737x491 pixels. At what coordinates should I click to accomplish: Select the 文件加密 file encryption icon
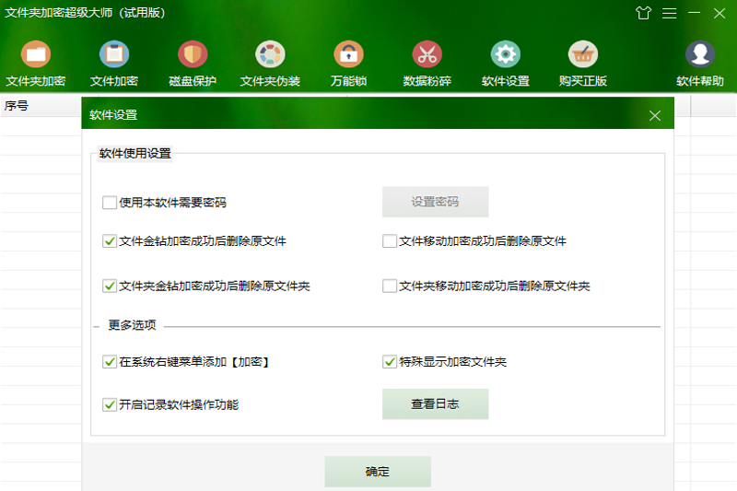[114, 55]
